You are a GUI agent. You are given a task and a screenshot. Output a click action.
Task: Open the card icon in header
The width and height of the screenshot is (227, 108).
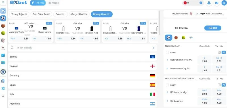click(217, 3)
